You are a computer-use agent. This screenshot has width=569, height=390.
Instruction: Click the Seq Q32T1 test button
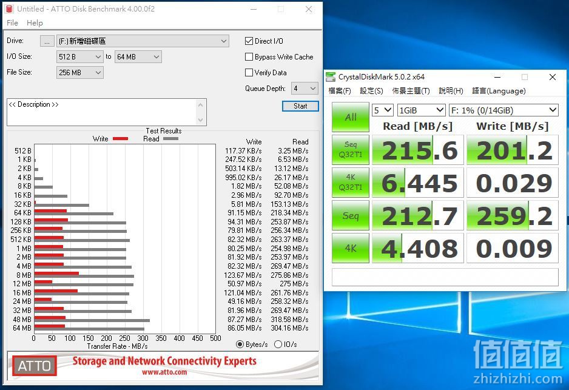point(351,150)
